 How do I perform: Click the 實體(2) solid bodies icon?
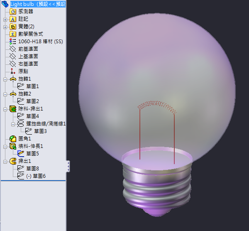coord(13,27)
